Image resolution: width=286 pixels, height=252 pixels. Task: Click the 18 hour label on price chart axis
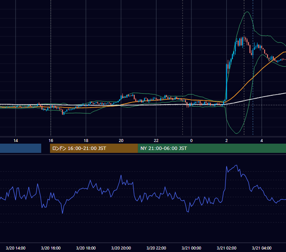(86, 141)
